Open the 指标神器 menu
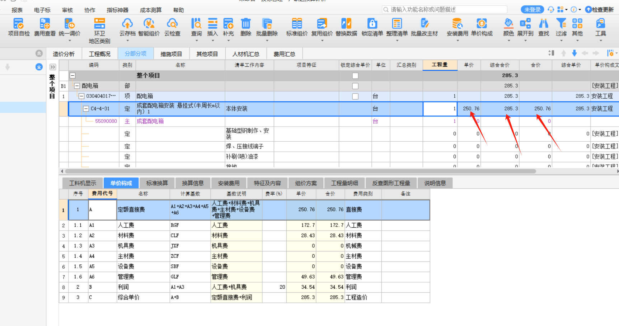The image size is (619, 326). [x=118, y=10]
